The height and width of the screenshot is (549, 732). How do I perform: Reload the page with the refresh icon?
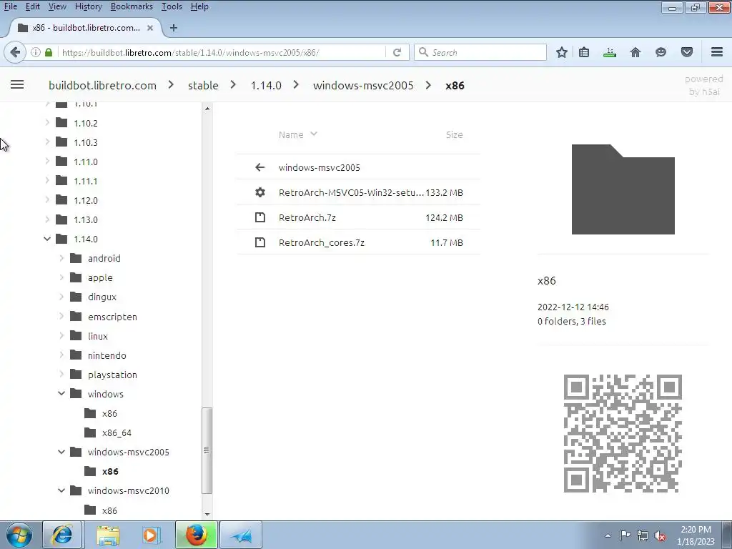pyautogui.click(x=397, y=52)
